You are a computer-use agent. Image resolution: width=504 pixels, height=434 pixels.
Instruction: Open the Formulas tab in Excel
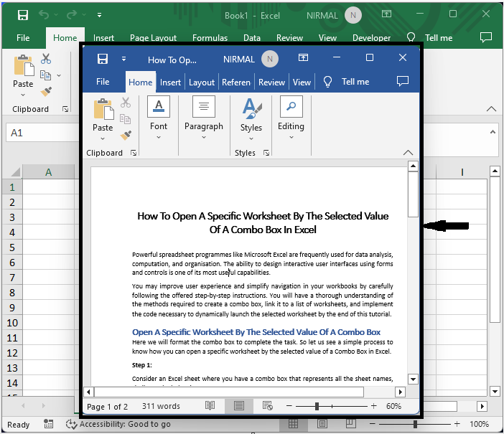point(210,38)
